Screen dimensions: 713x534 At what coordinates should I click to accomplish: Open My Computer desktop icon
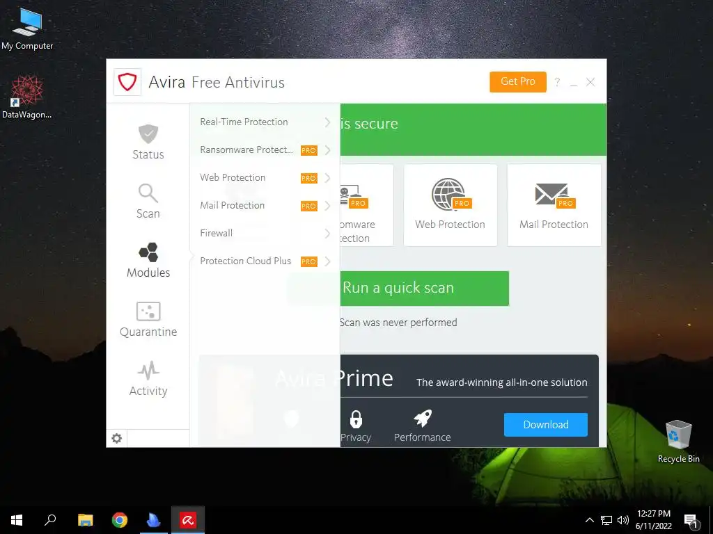click(x=27, y=29)
